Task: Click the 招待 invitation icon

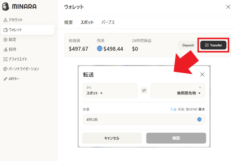Action: click(x=6, y=49)
